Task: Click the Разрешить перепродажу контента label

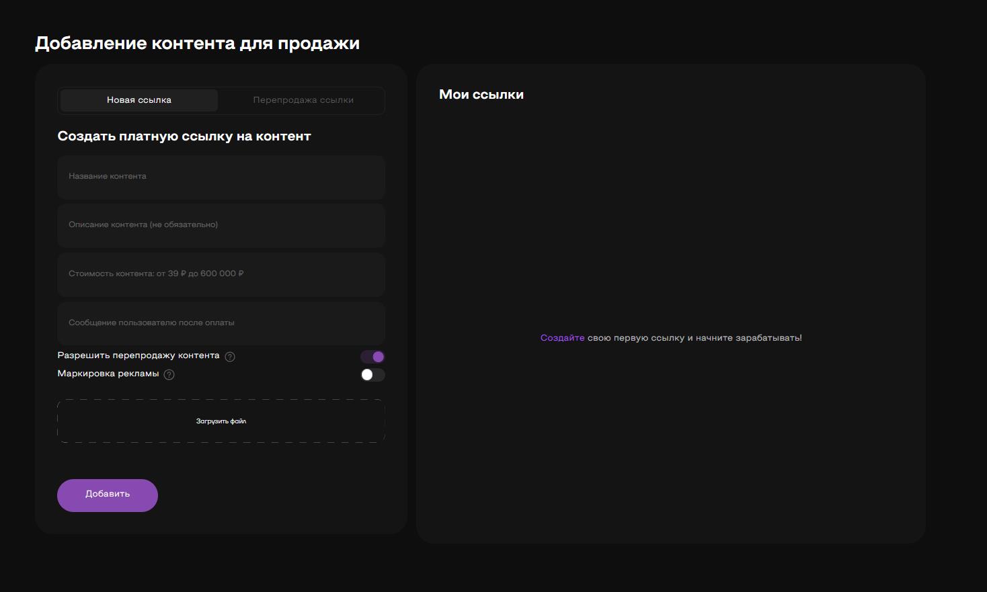Action: (x=139, y=355)
